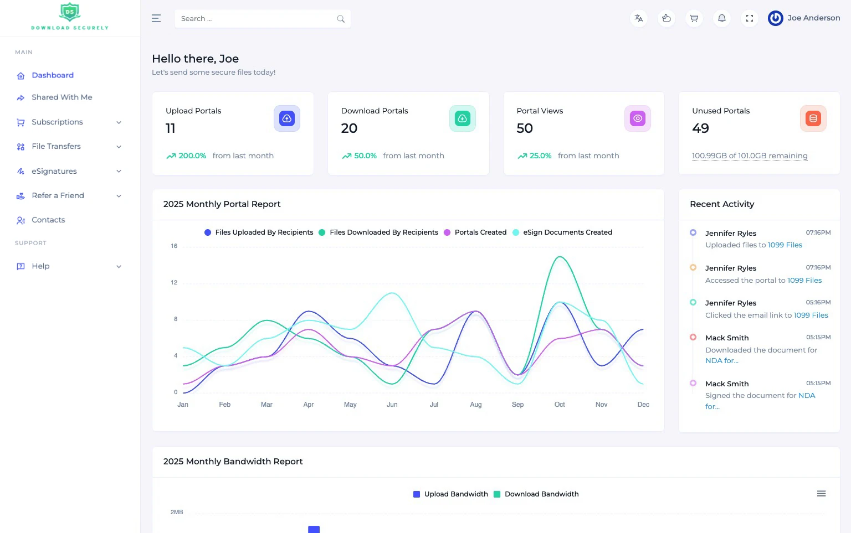
Task: Select the Upload Portals card icon
Action: pyautogui.click(x=287, y=118)
